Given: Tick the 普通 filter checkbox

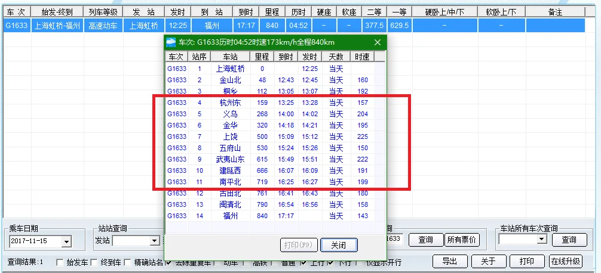Looking at the screenshot, I should point(275,262).
